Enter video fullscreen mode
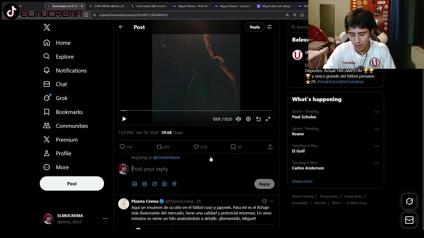Viewport: 424px width, 238px height. pyautogui.click(x=268, y=119)
